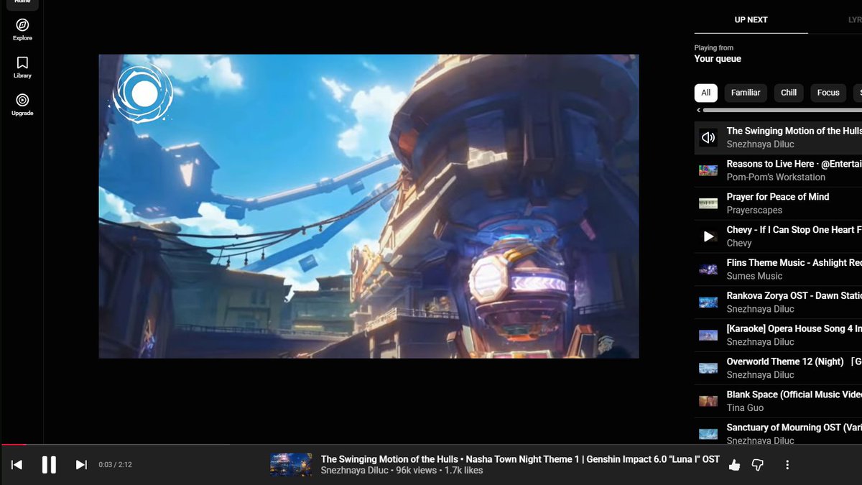Click left arrow of chips scrollbar
The width and height of the screenshot is (862, 485).
coord(698,111)
